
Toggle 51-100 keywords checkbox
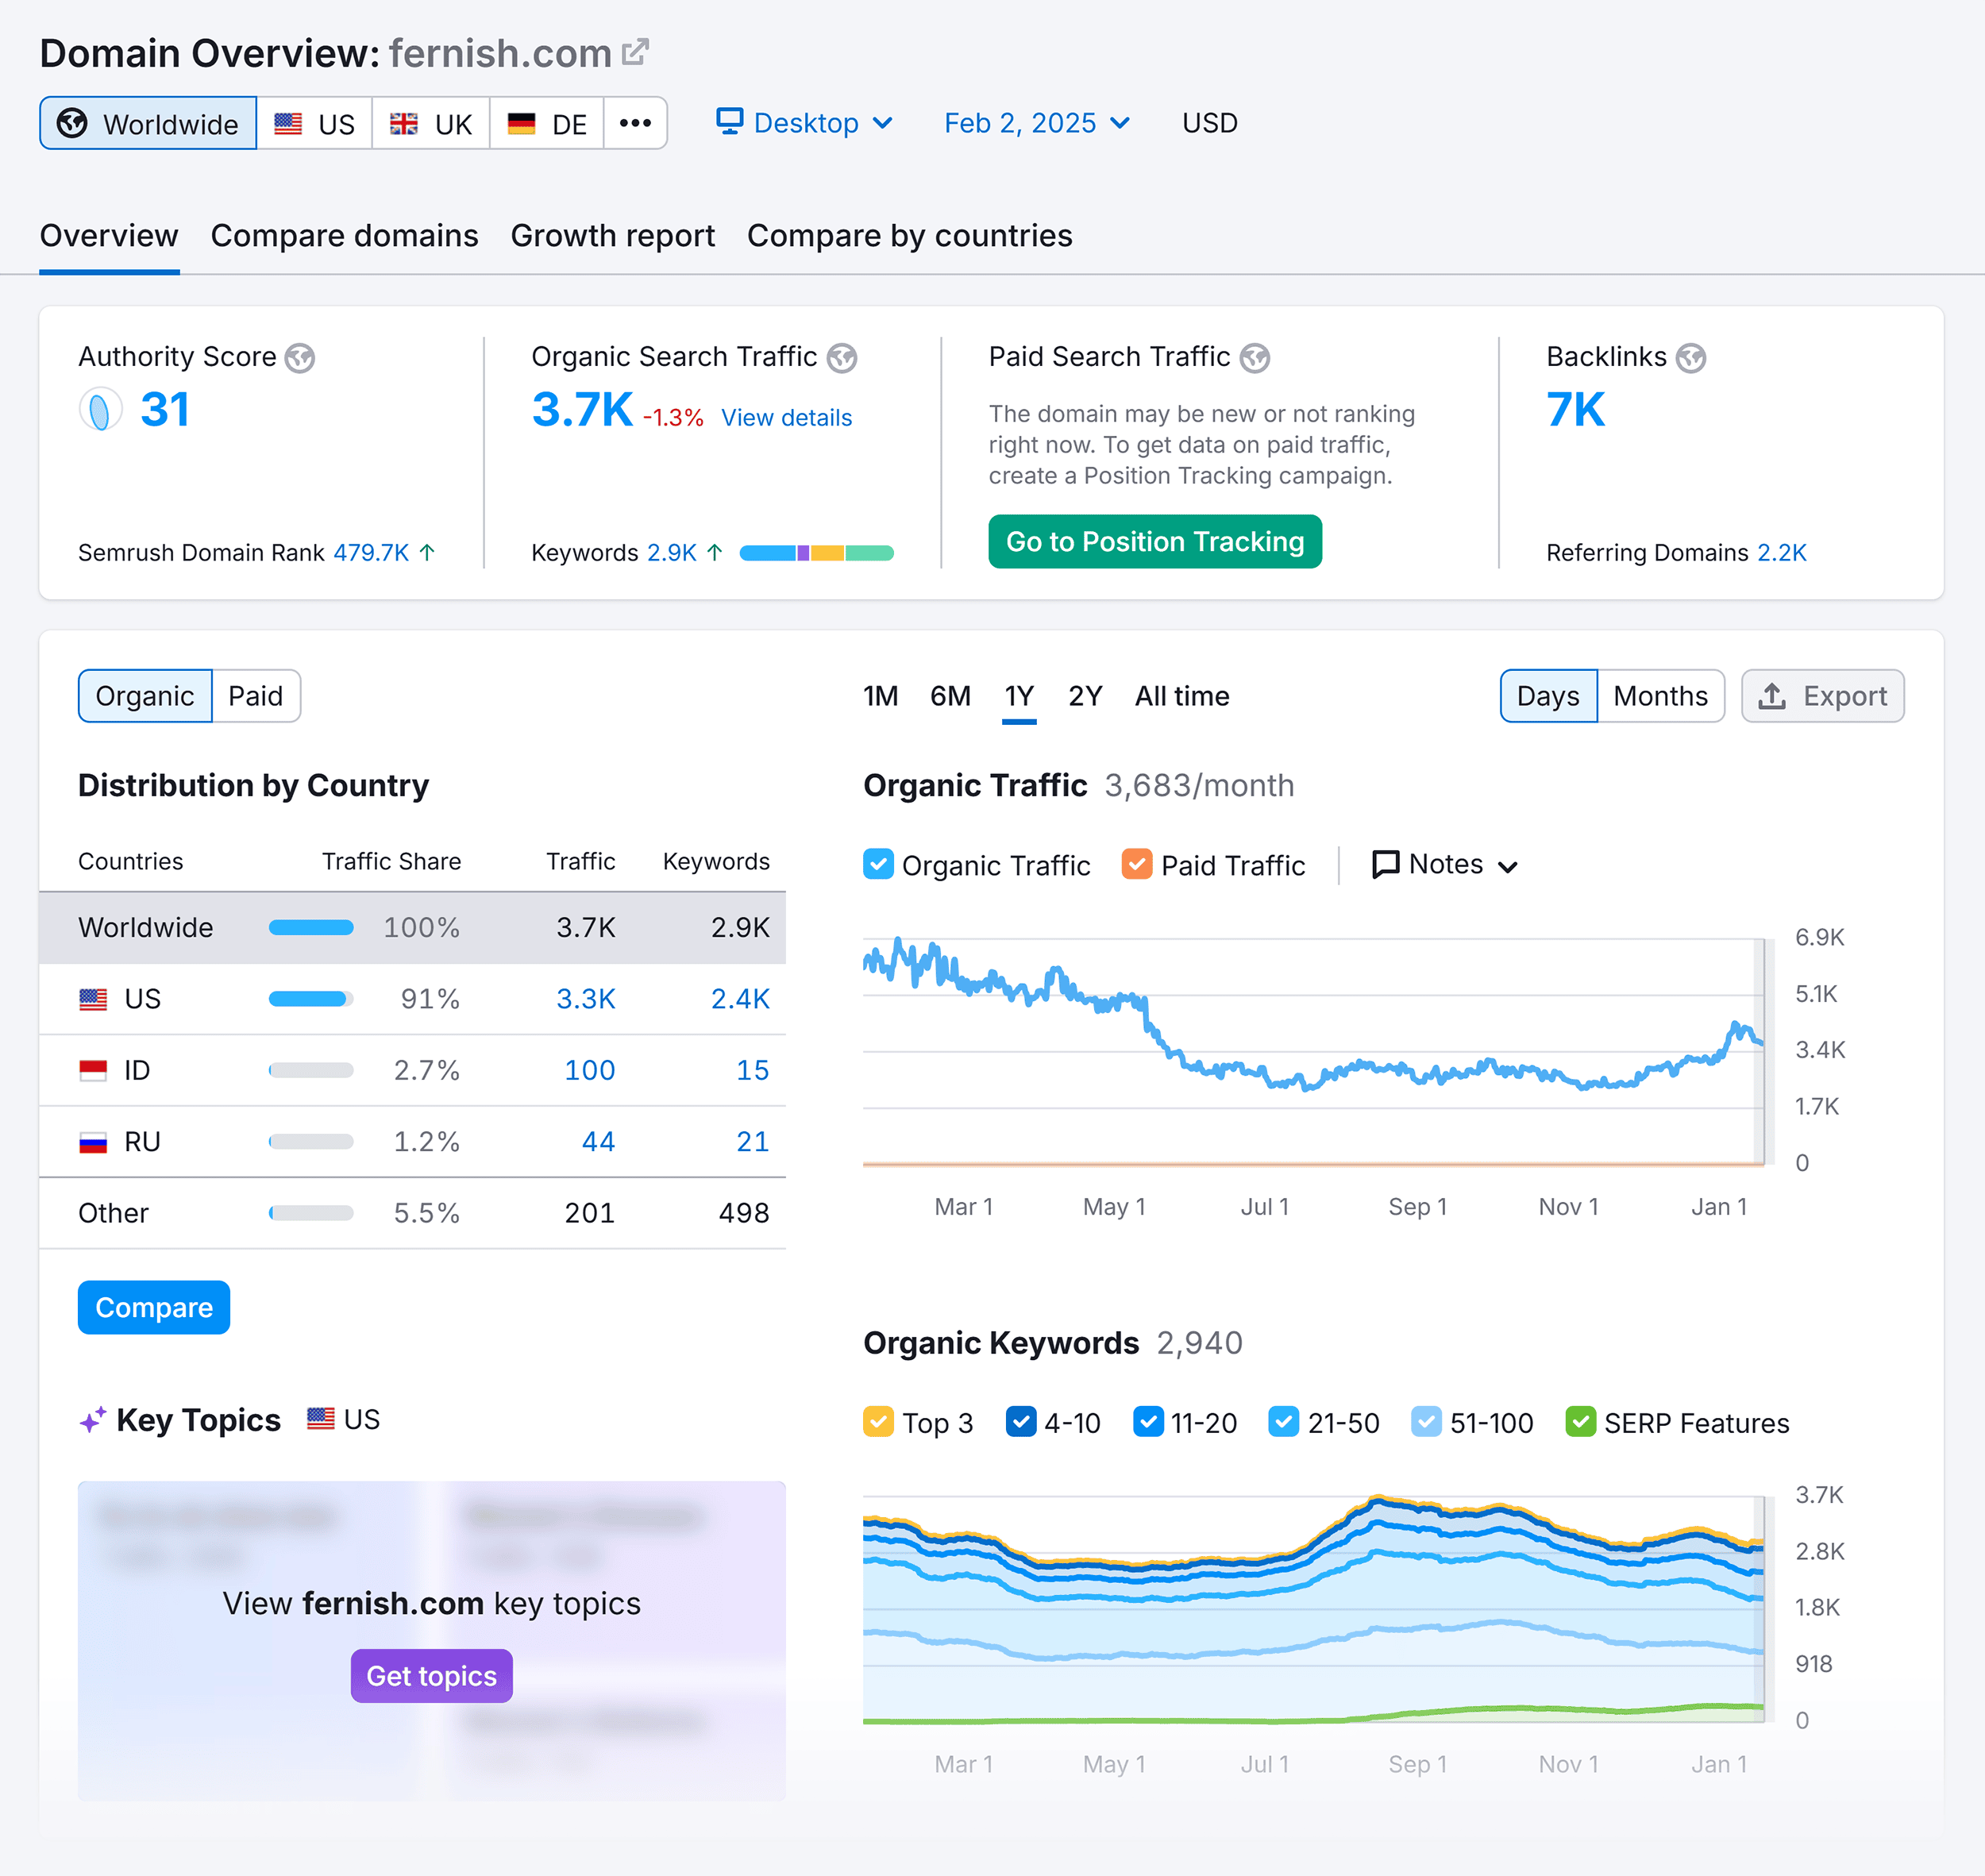coord(1427,1422)
